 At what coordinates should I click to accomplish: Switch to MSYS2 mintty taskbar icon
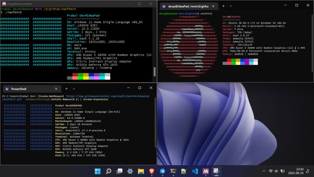[206, 171]
